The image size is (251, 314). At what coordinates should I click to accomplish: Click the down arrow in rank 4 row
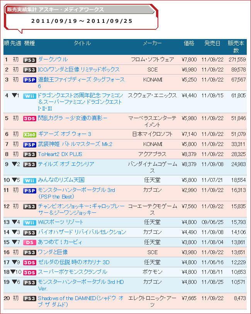(x=14, y=95)
